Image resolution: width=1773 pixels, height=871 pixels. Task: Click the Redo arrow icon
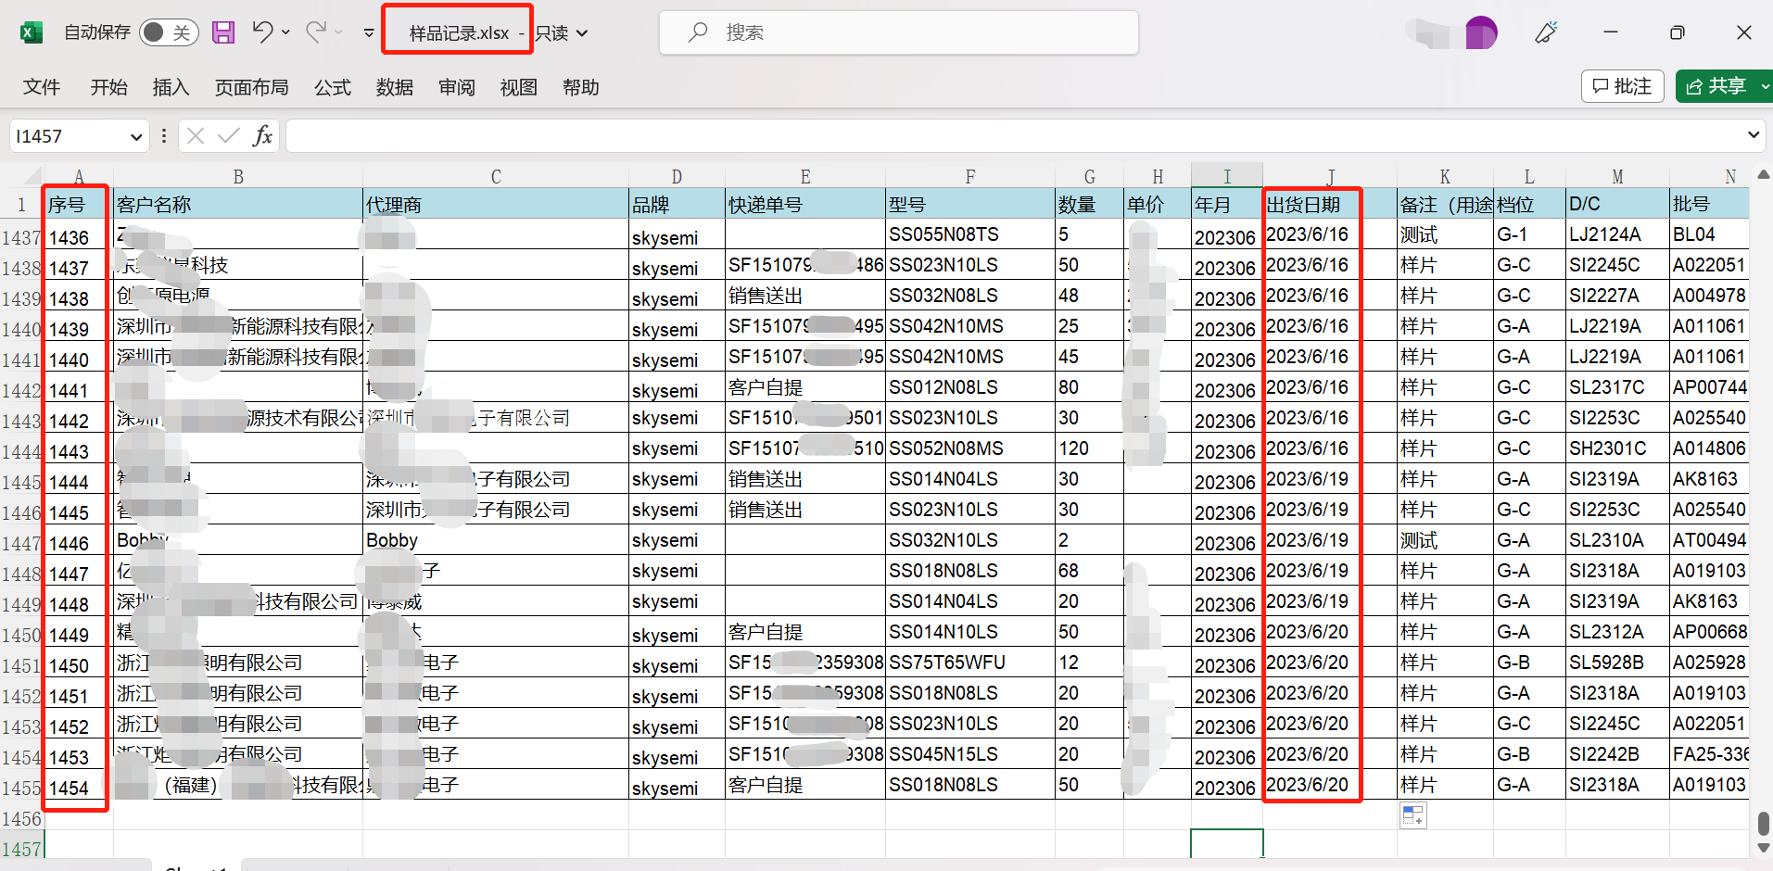pyautogui.click(x=316, y=32)
